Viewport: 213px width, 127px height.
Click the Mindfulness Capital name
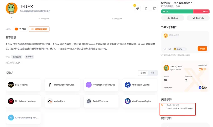click(141, 101)
